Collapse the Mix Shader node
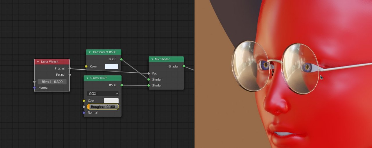 (152, 59)
